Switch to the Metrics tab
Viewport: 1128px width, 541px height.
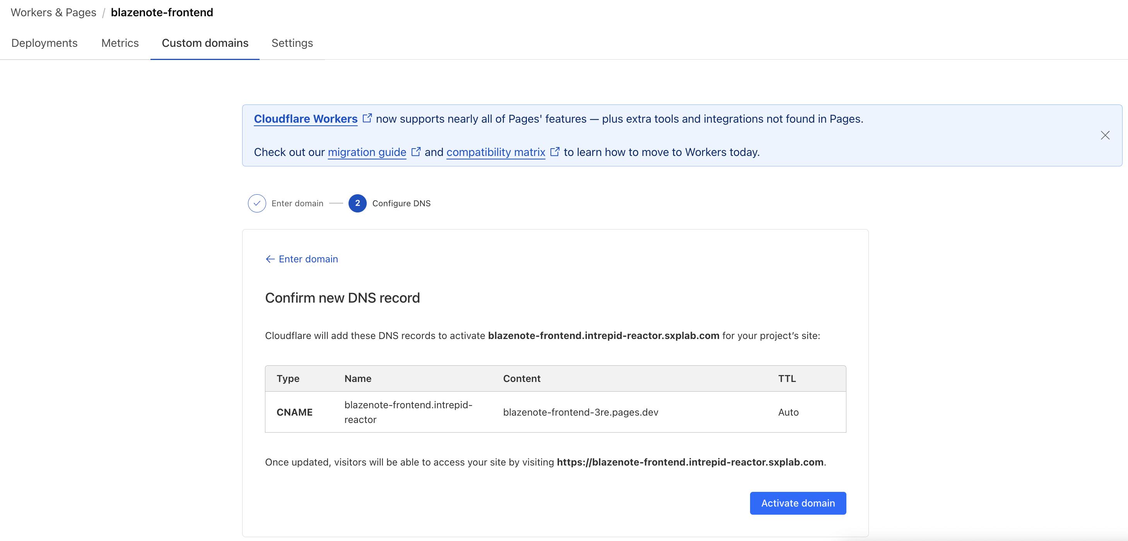pyautogui.click(x=120, y=43)
